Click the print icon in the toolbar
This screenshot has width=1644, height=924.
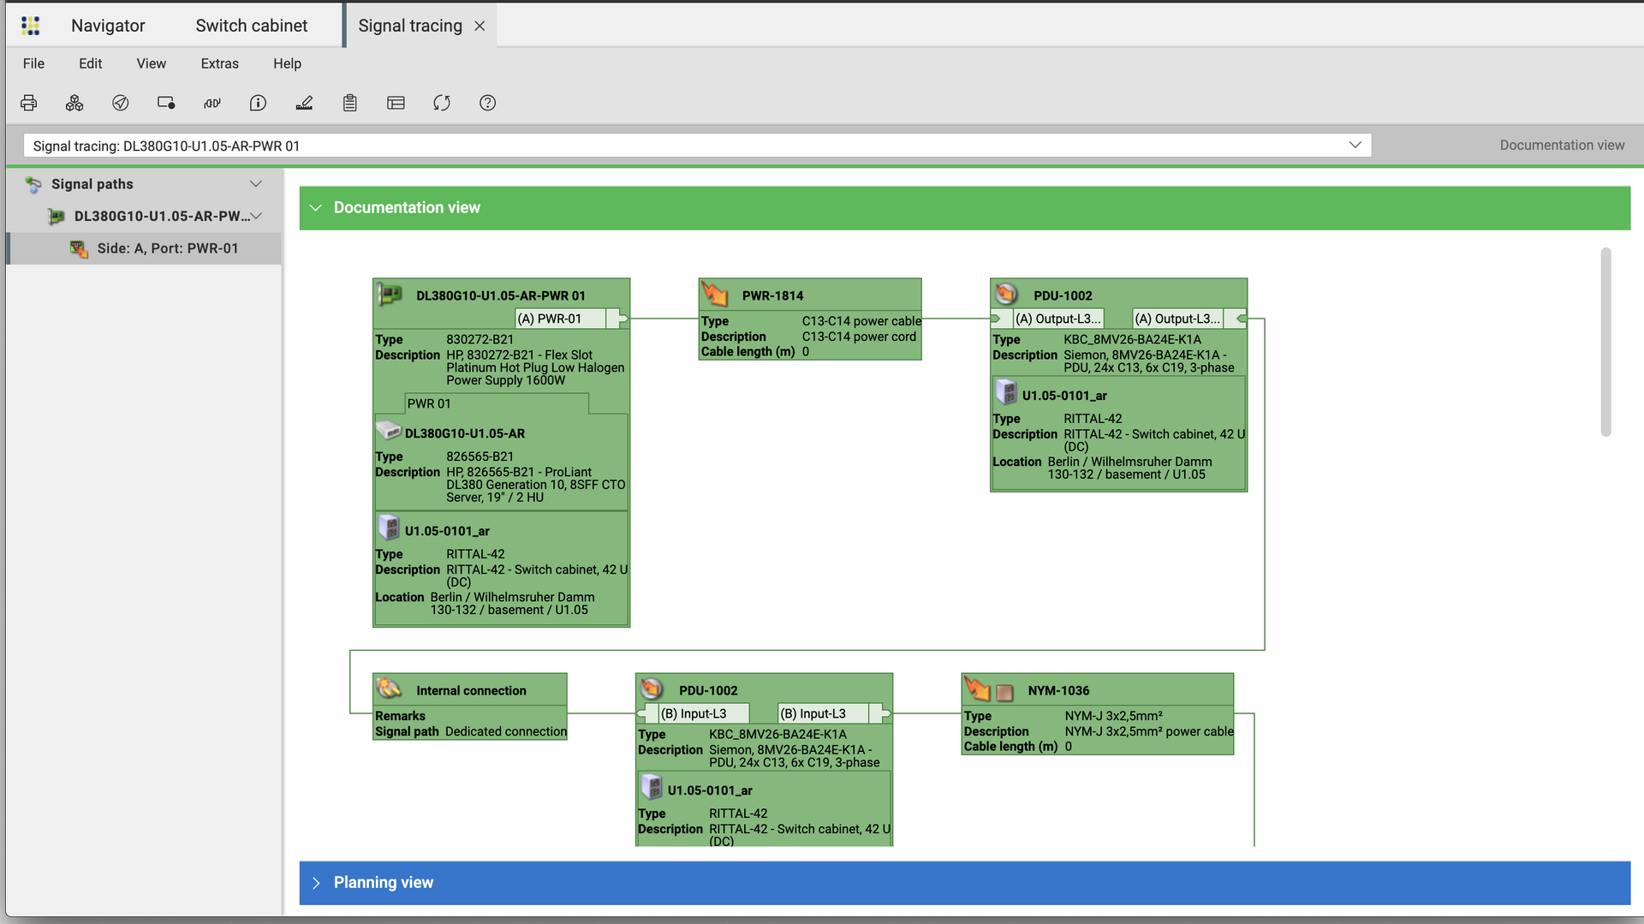[x=28, y=103]
